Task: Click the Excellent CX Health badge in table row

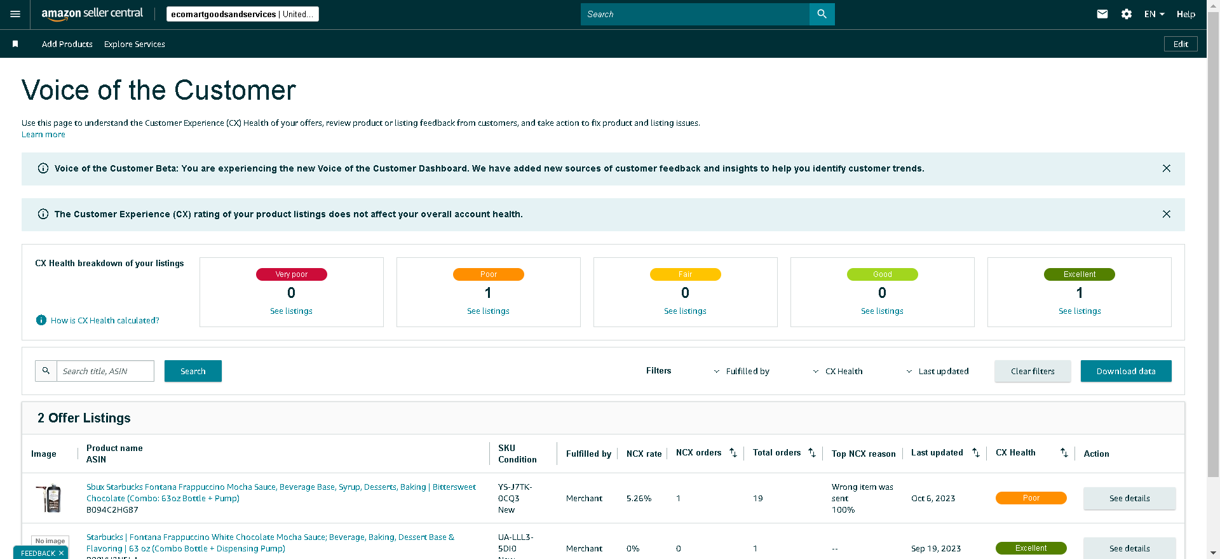Action: pos(1031,548)
